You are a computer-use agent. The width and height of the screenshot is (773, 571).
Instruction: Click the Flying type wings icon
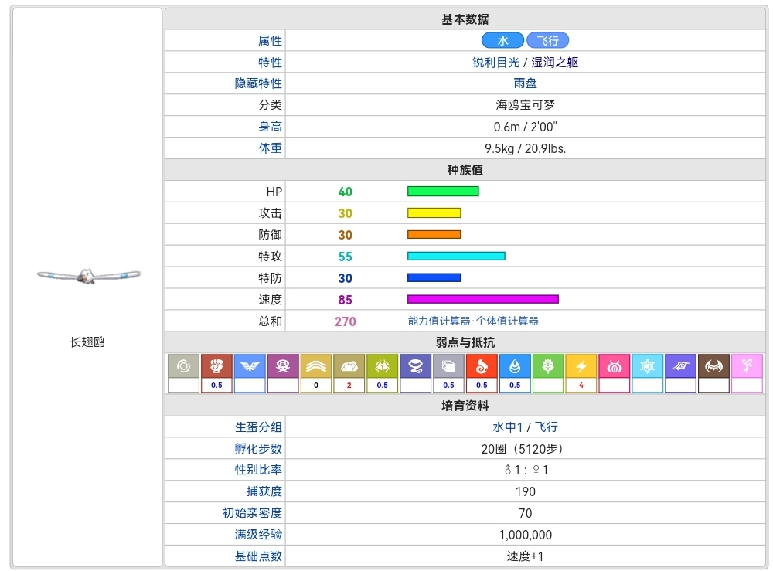[x=250, y=366]
